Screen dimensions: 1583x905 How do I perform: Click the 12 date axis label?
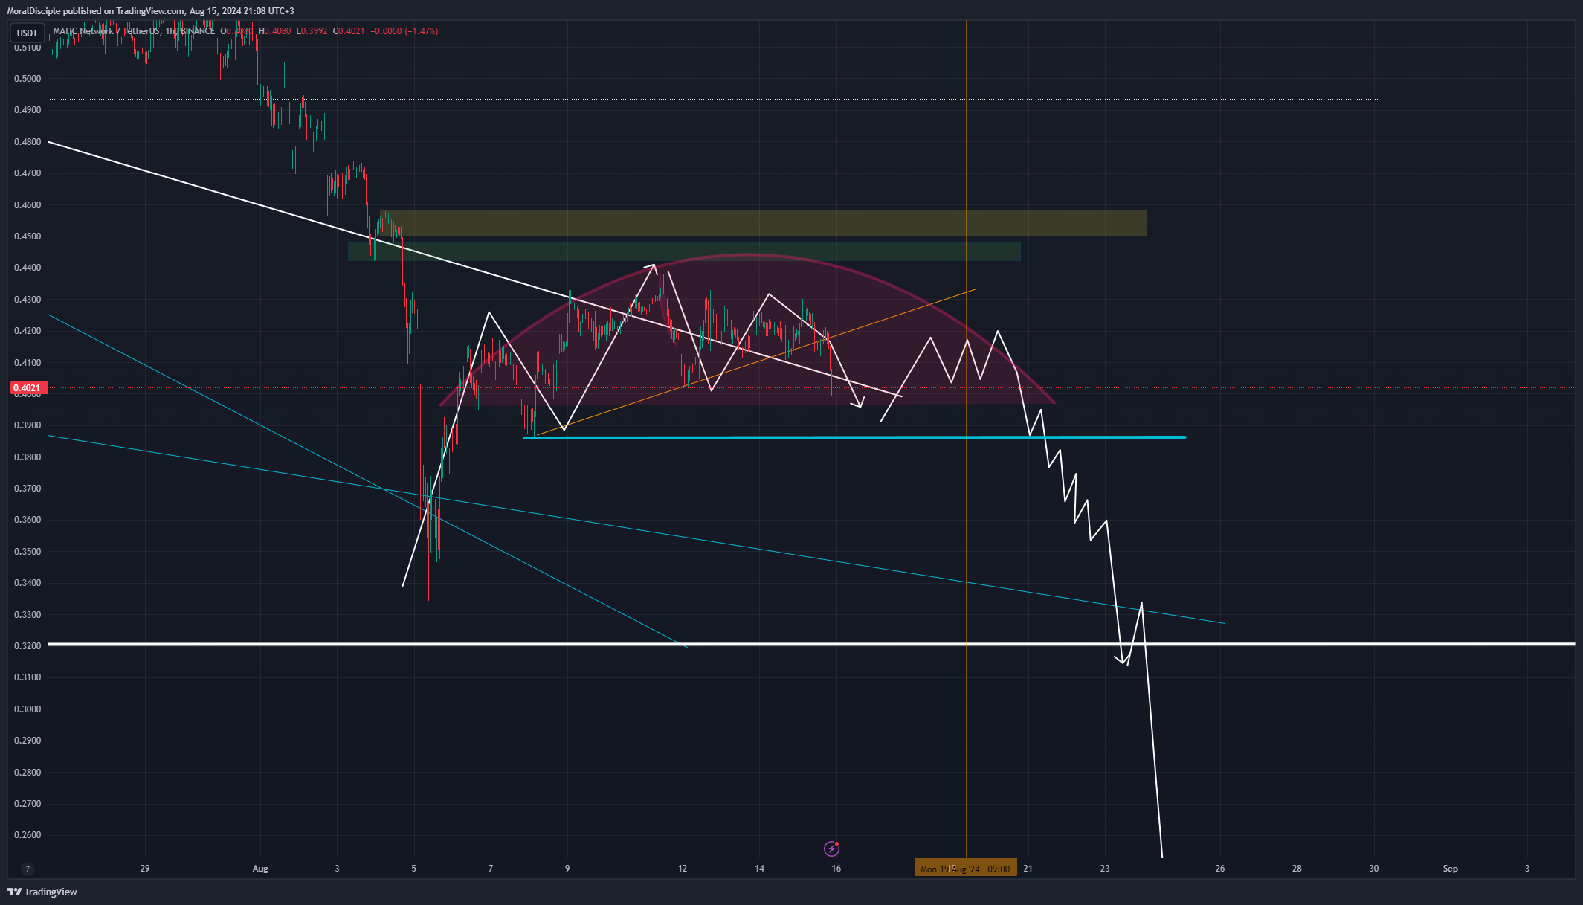pos(683,869)
